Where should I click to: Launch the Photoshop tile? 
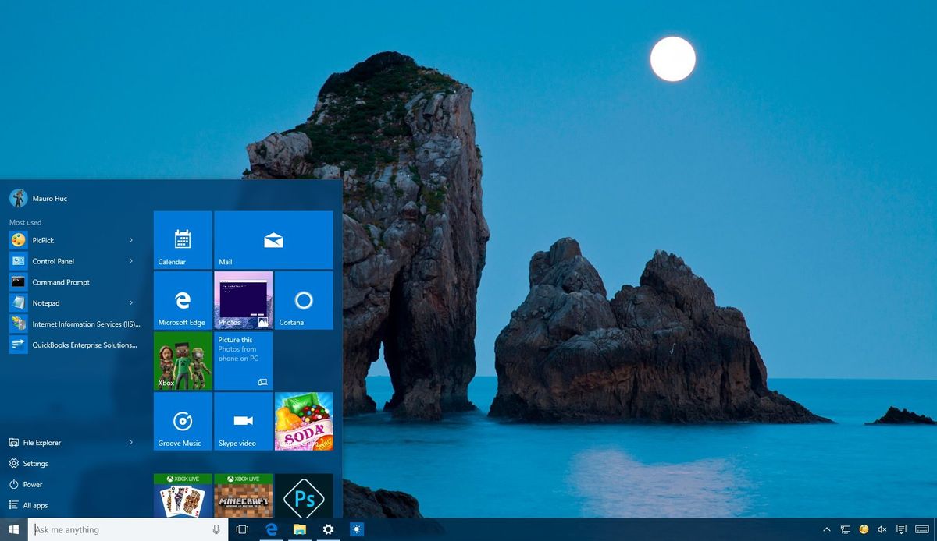[x=304, y=499]
